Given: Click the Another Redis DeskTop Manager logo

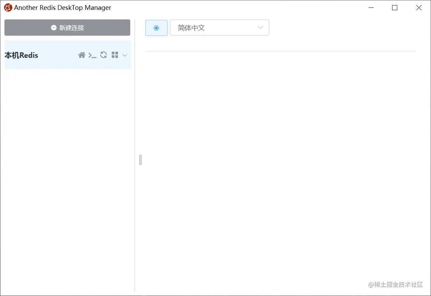Looking at the screenshot, I should click(8, 7).
